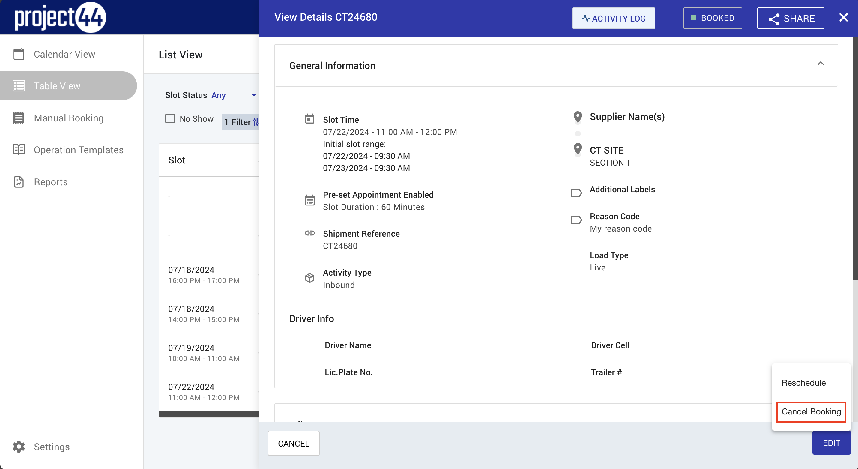Image resolution: width=858 pixels, height=469 pixels.
Task: Click the Reason Code tag icon
Action: (577, 220)
